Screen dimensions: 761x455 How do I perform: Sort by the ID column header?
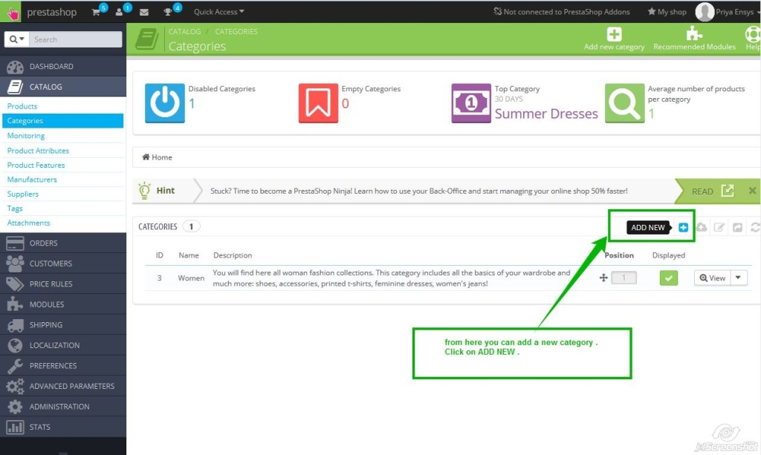click(x=159, y=255)
